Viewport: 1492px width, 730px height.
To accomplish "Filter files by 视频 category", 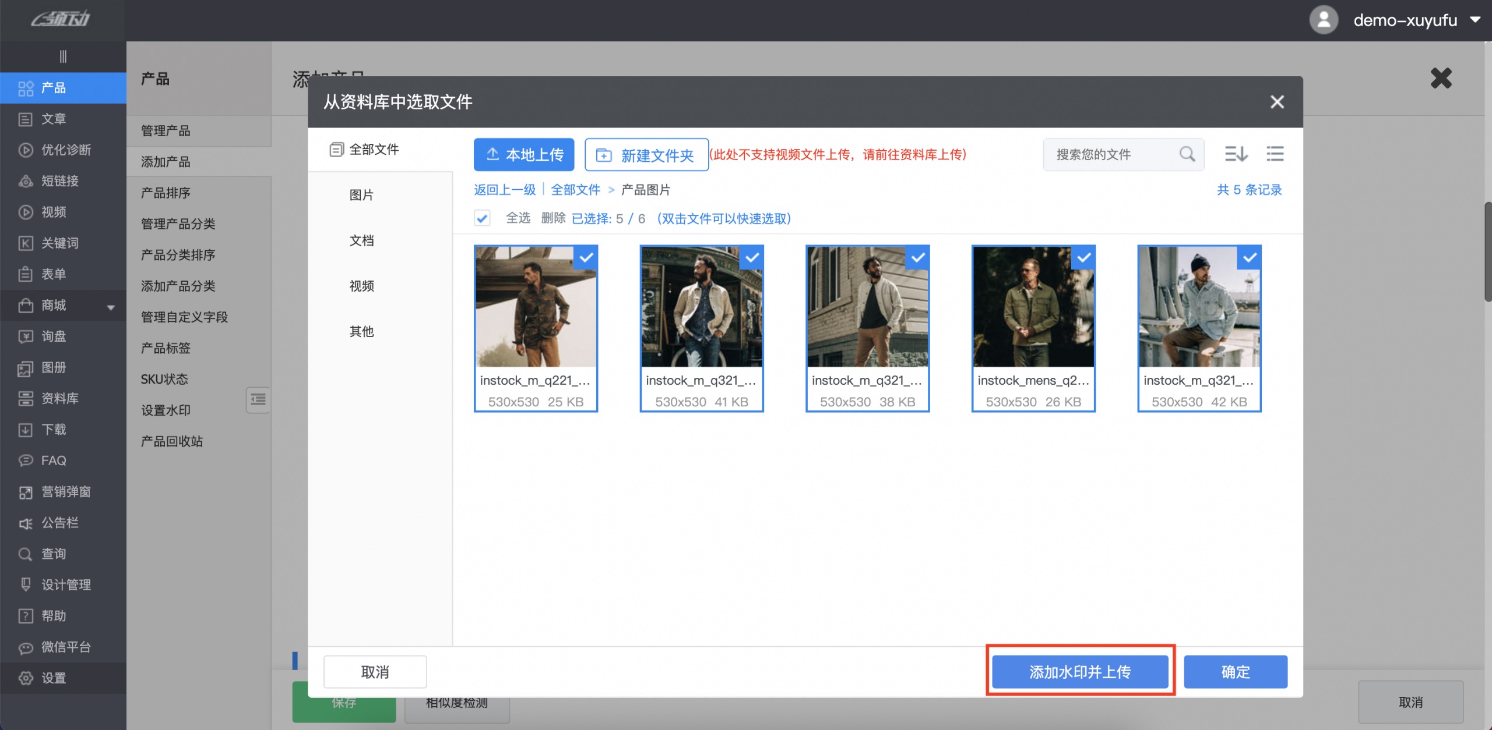I will point(361,286).
